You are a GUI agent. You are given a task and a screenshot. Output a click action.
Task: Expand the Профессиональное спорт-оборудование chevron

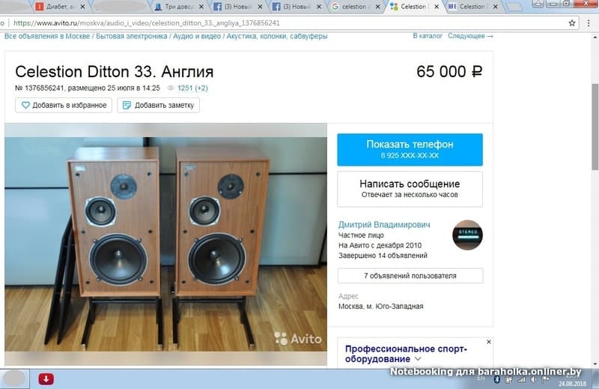[x=418, y=359]
